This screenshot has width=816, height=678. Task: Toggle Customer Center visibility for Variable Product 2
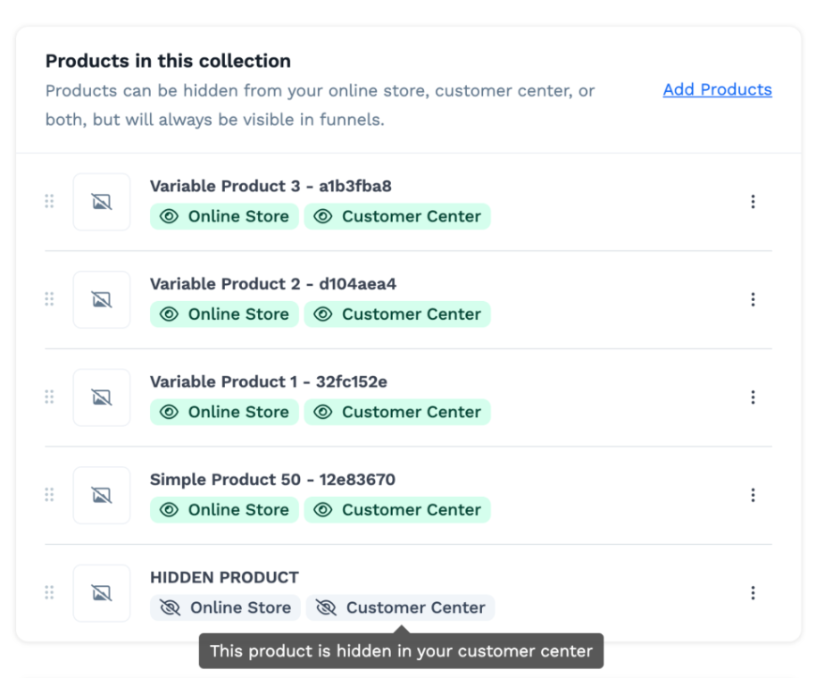397,314
